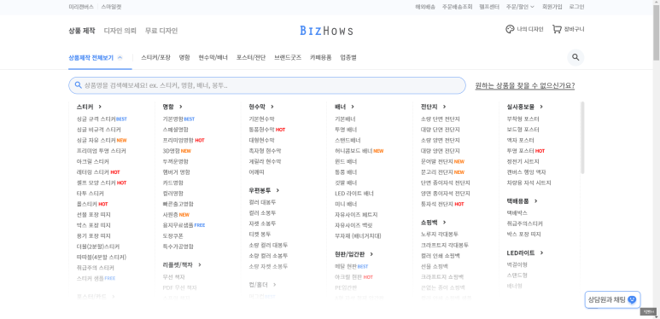This screenshot has height=319, width=660.
Task: Open 나의 디자인 via the palette icon
Action: click(x=510, y=29)
